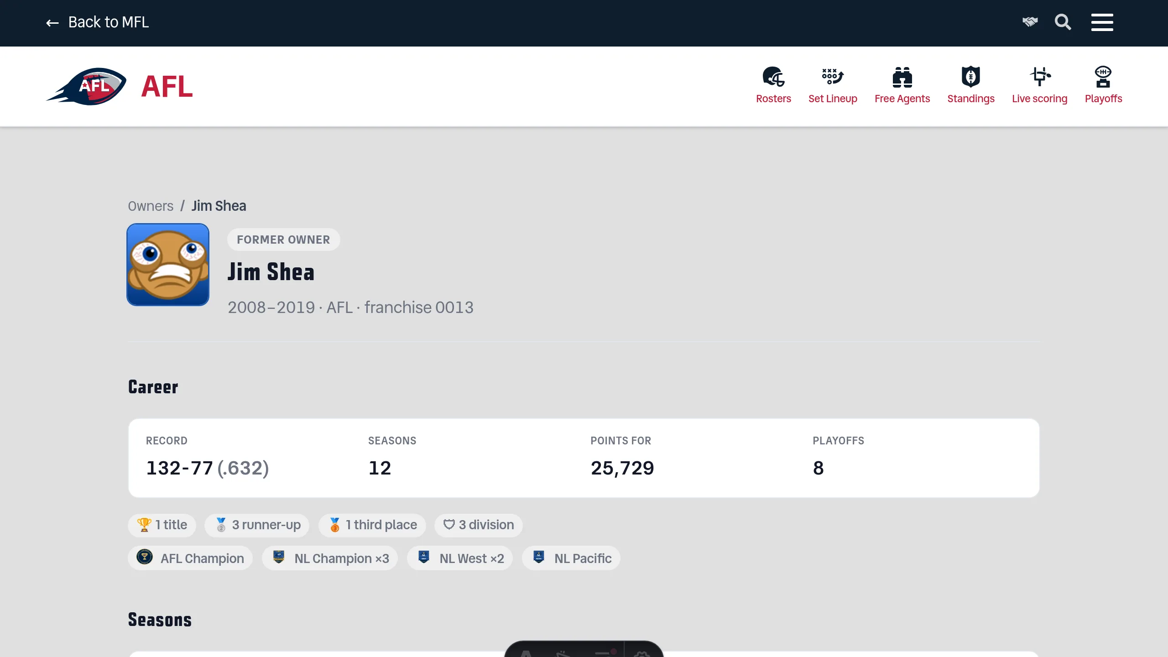Image resolution: width=1168 pixels, height=657 pixels.
Task: Open Free Agents binoculars icon
Action: [902, 77]
